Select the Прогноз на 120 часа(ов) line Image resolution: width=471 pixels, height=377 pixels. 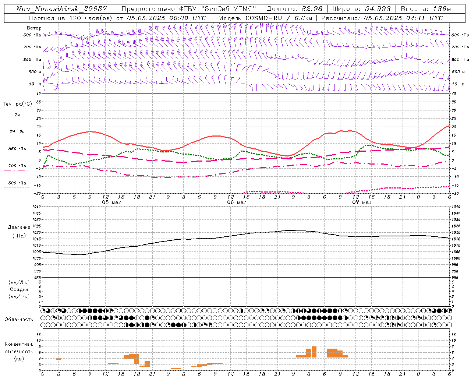117,18
